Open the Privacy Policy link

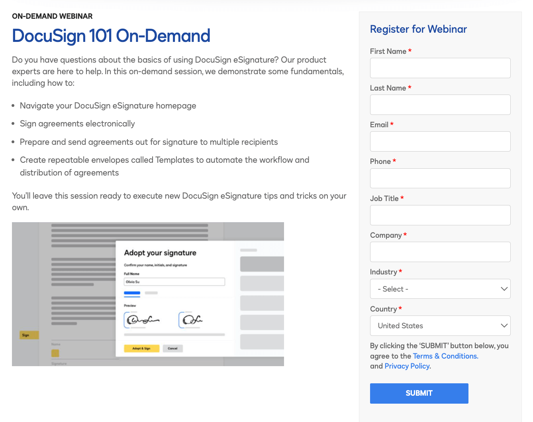point(407,366)
